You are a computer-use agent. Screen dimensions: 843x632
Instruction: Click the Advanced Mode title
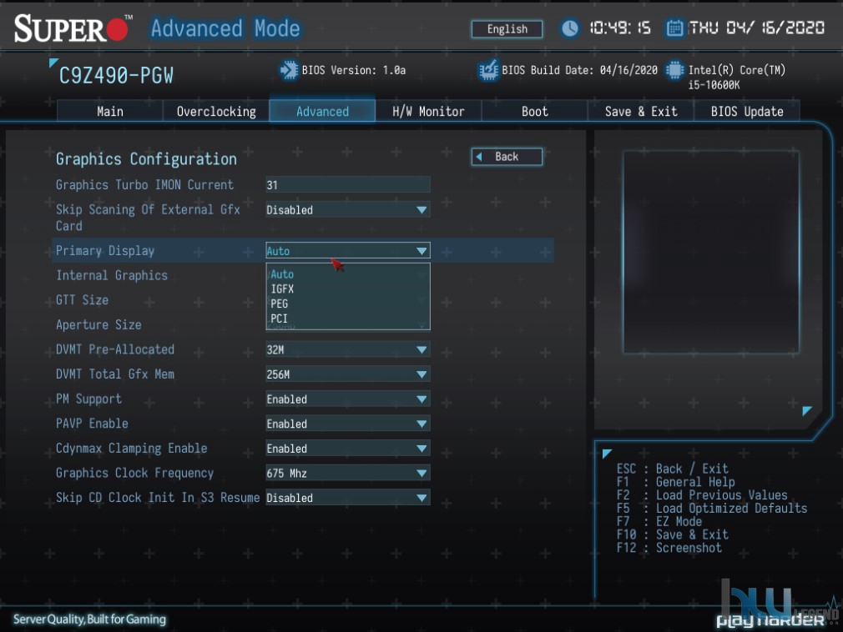(x=225, y=28)
